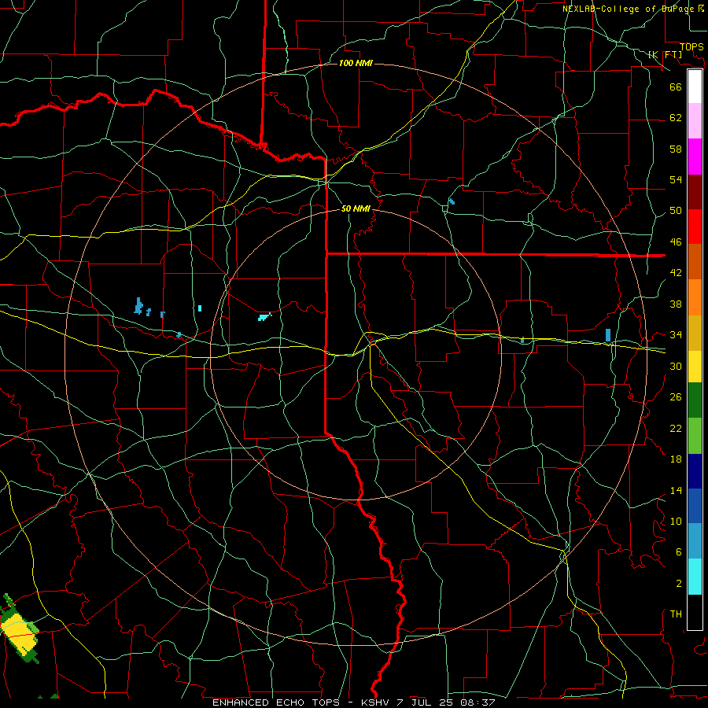
Task: Pick the bright orange legend swatch
Action: (695, 297)
